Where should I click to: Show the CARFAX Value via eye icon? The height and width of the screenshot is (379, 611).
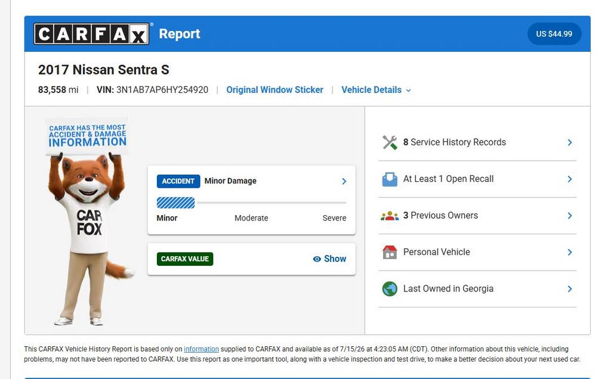pos(317,259)
